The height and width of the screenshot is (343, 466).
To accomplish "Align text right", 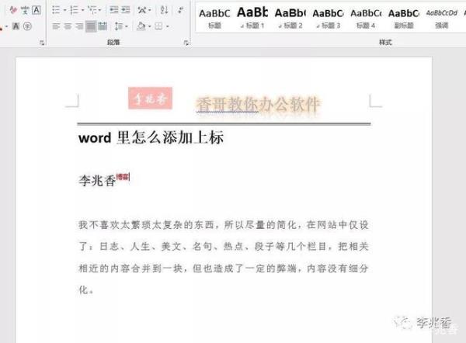I will 79,26.
